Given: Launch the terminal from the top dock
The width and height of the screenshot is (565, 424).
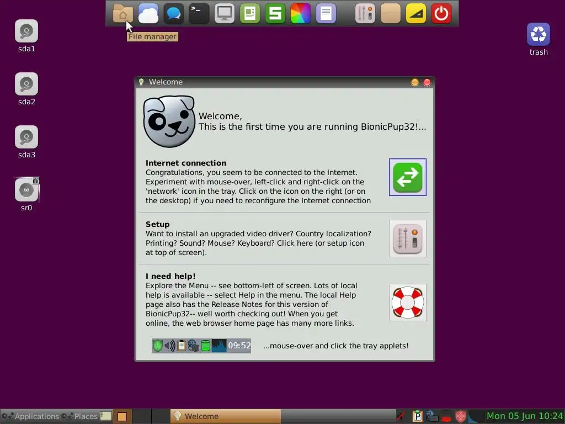Looking at the screenshot, I should coord(199,14).
